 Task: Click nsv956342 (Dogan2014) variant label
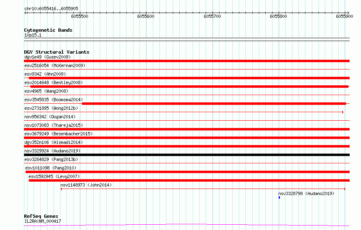(50, 117)
